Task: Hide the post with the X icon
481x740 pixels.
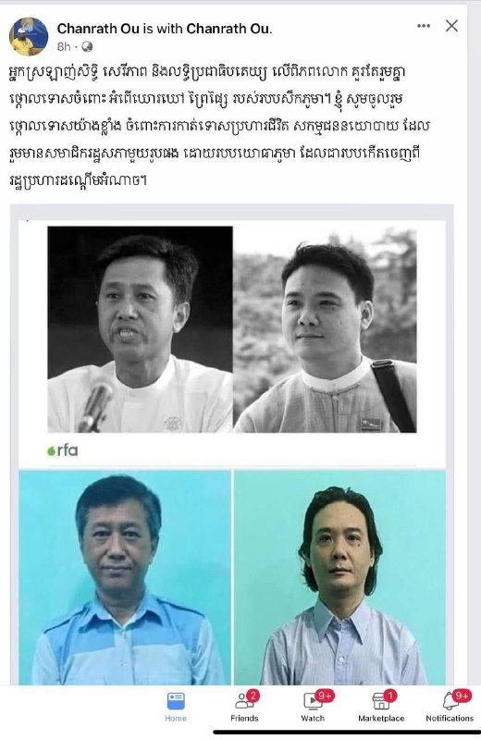Action: tap(451, 26)
